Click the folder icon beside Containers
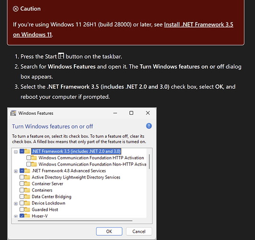 click(x=27, y=190)
